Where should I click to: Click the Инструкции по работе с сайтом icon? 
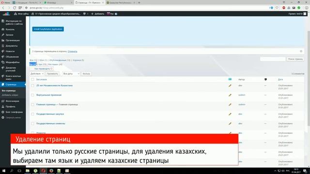click(x=3, y=21)
